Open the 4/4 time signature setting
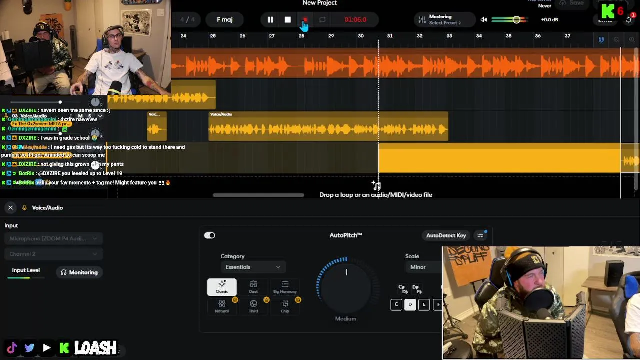640x360 pixels. pyautogui.click(x=187, y=20)
